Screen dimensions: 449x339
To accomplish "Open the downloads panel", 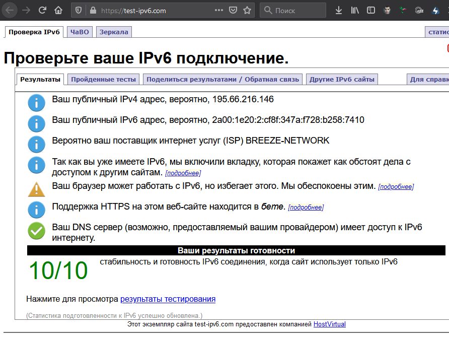I will coord(339,10).
